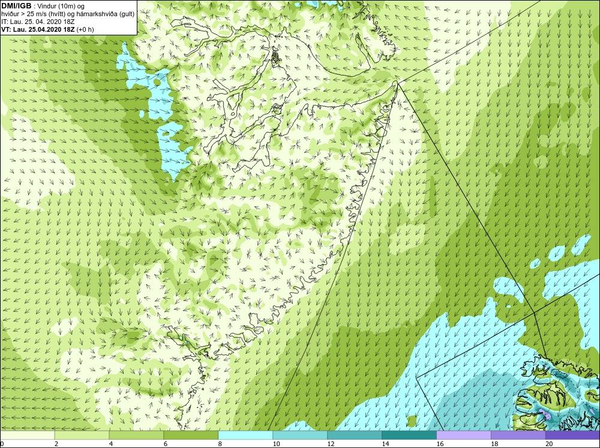
Task: Select the 4–6 m/s green color swatch
Action: (136, 435)
